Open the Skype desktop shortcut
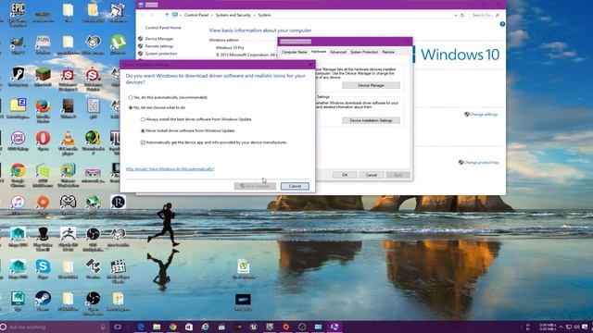Viewport: 593px width, 333px height. [43, 268]
